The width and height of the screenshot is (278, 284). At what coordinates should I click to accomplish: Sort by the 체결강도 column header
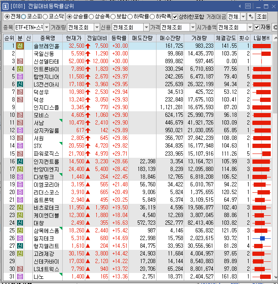click(x=226, y=38)
